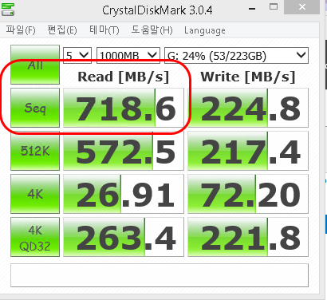
Task: Click the CrystalDiskMark app icon in title bar
Action: [x=8, y=10]
